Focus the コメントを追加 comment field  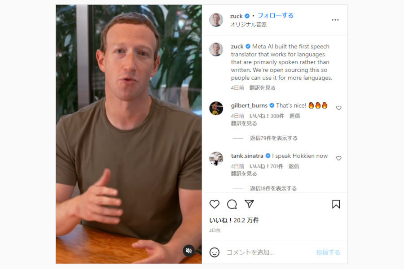(x=268, y=252)
